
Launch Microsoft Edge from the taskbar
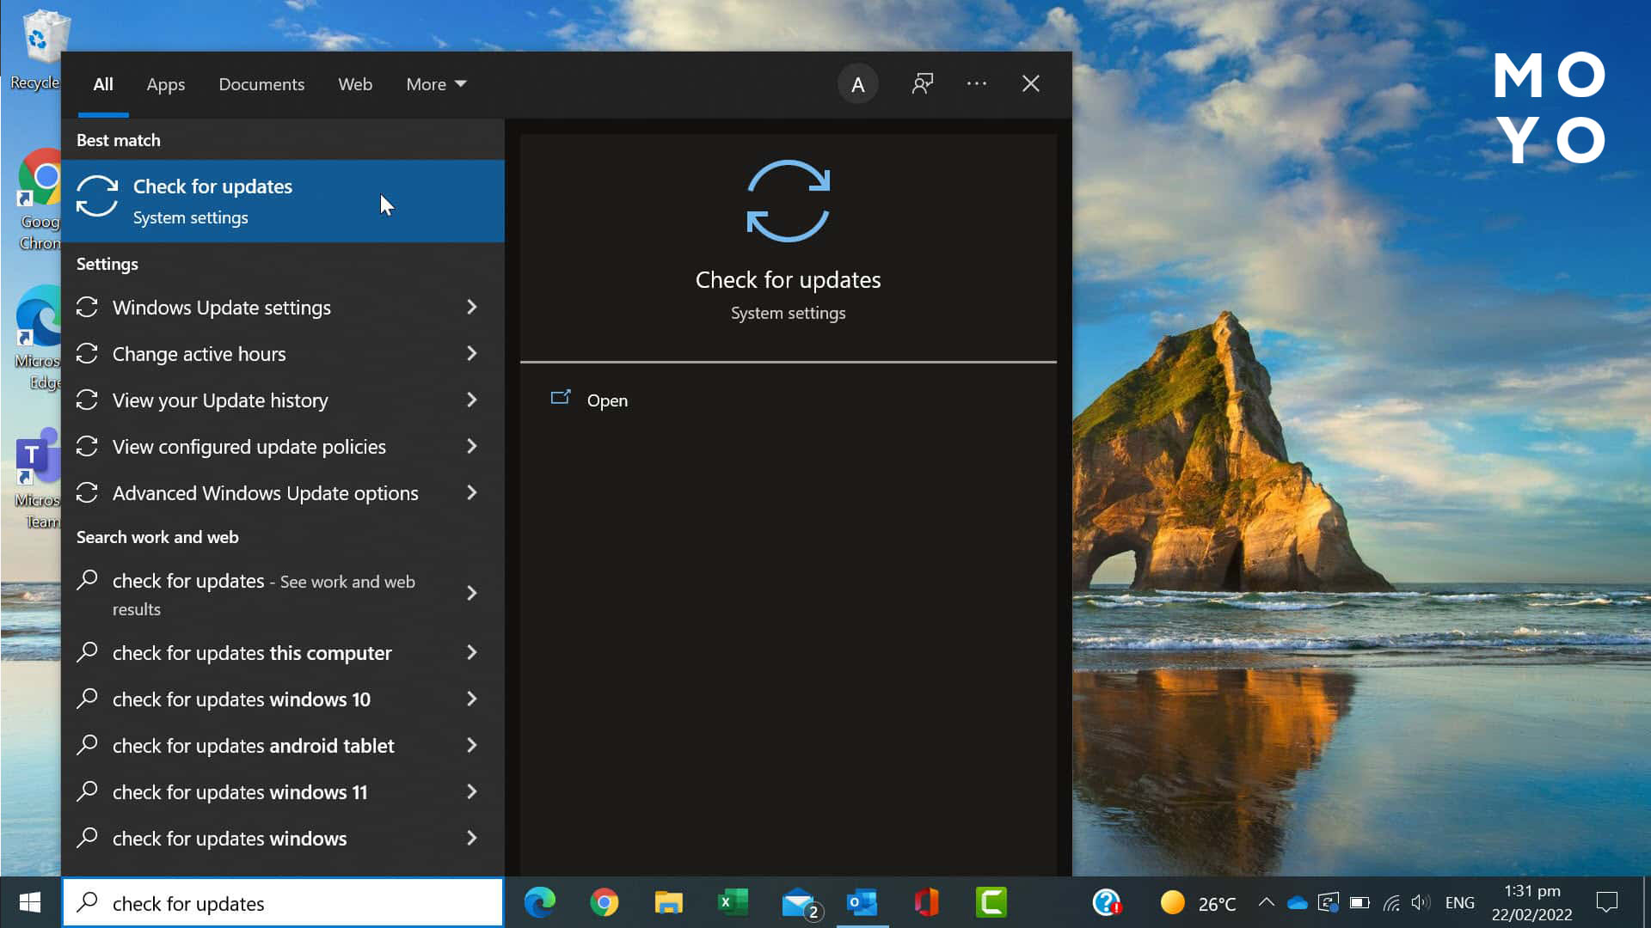[x=540, y=902]
